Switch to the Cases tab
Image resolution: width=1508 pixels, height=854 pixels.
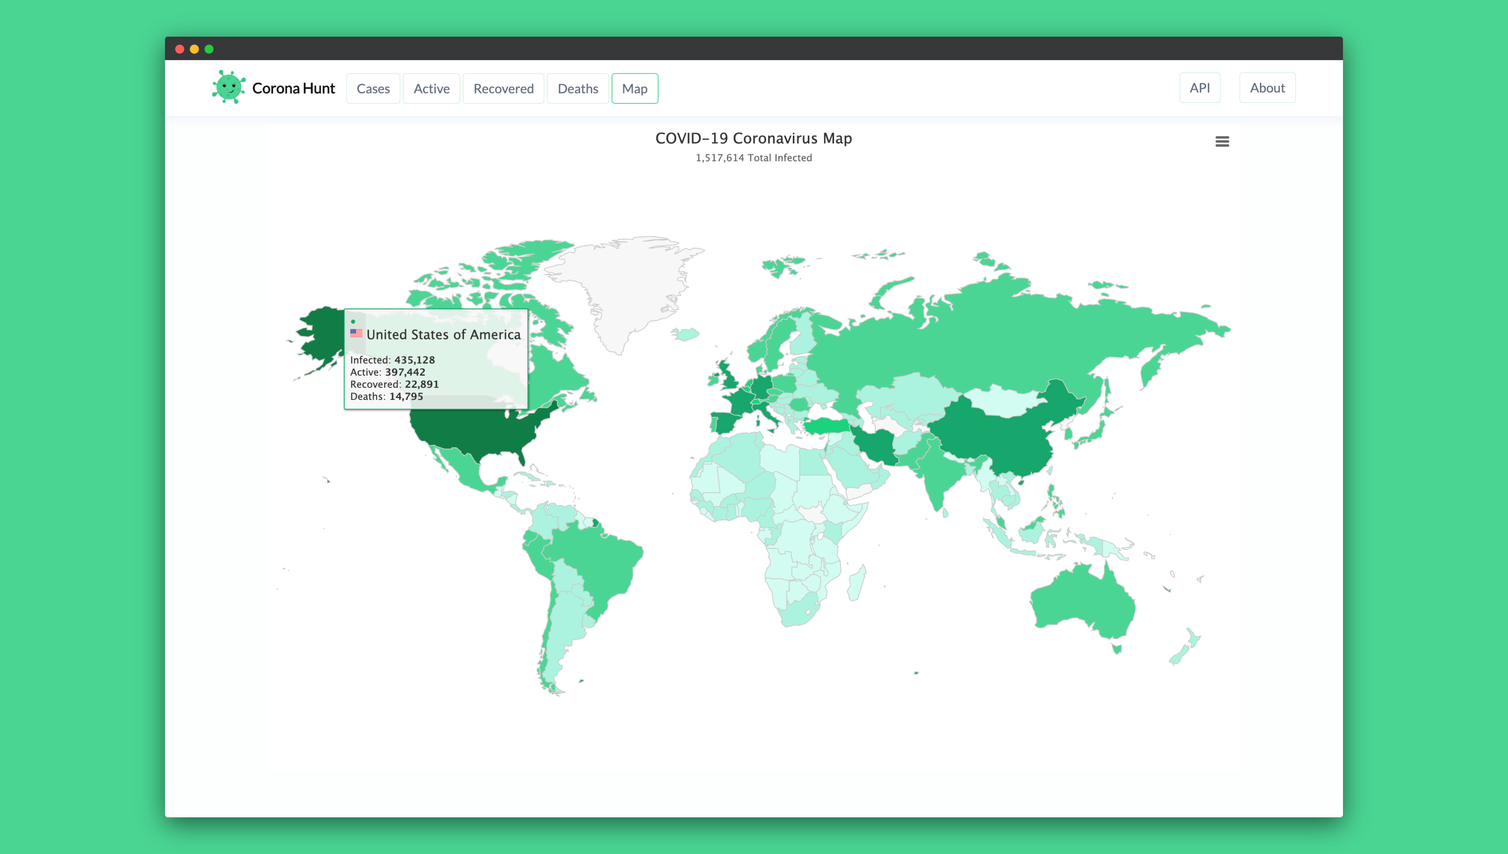pyautogui.click(x=373, y=89)
